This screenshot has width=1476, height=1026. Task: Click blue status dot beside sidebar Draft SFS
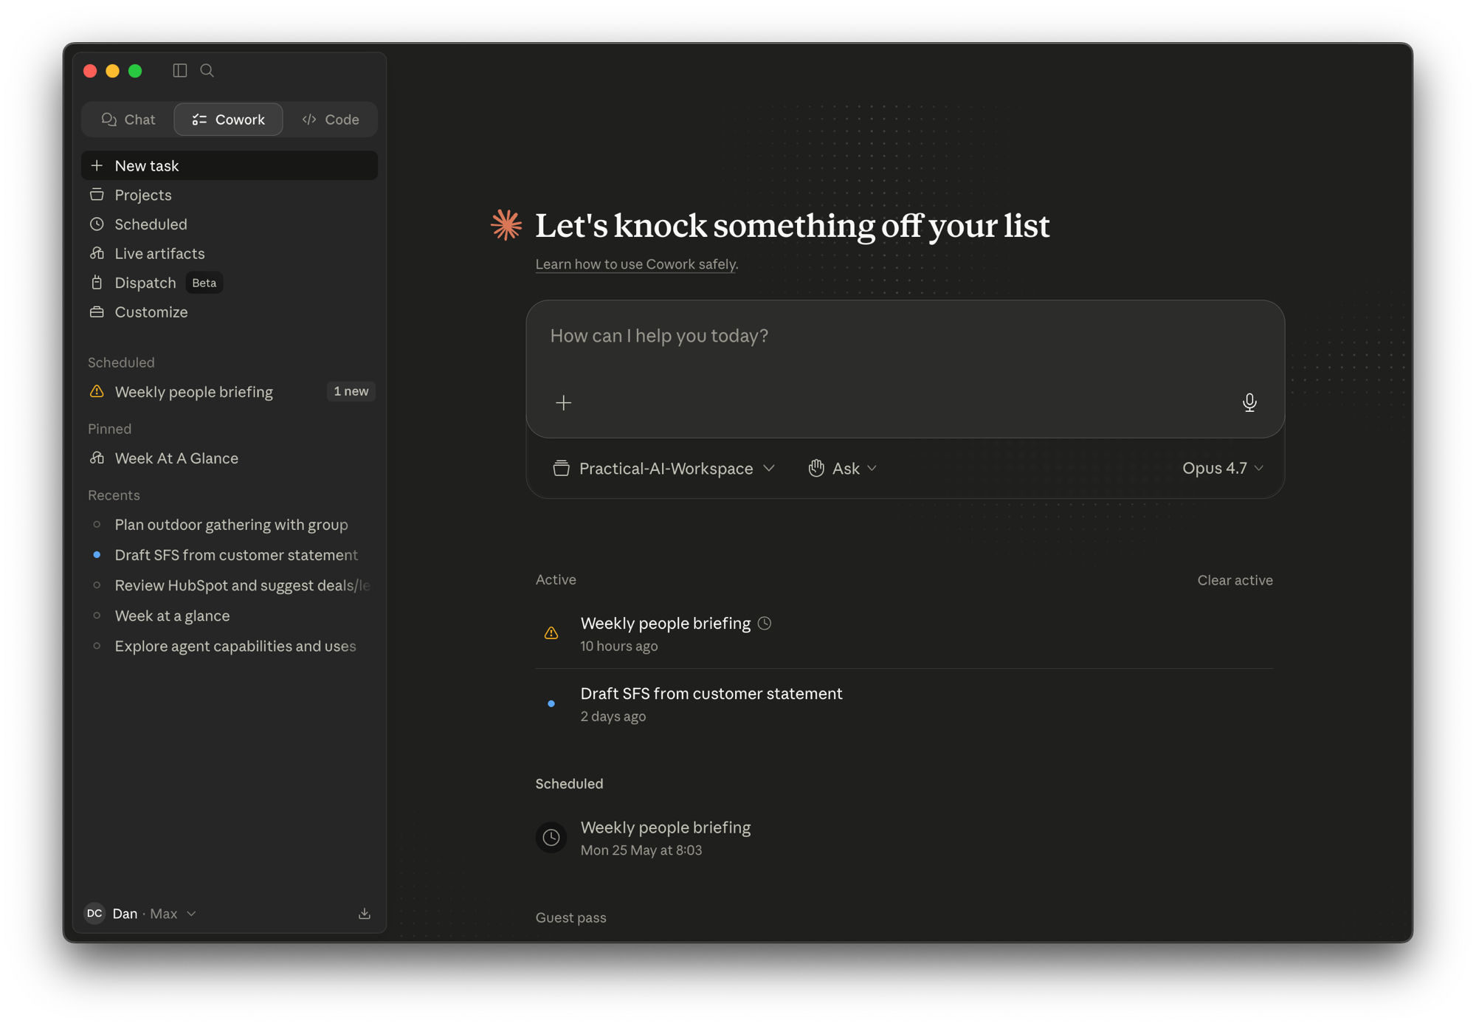[x=97, y=554]
